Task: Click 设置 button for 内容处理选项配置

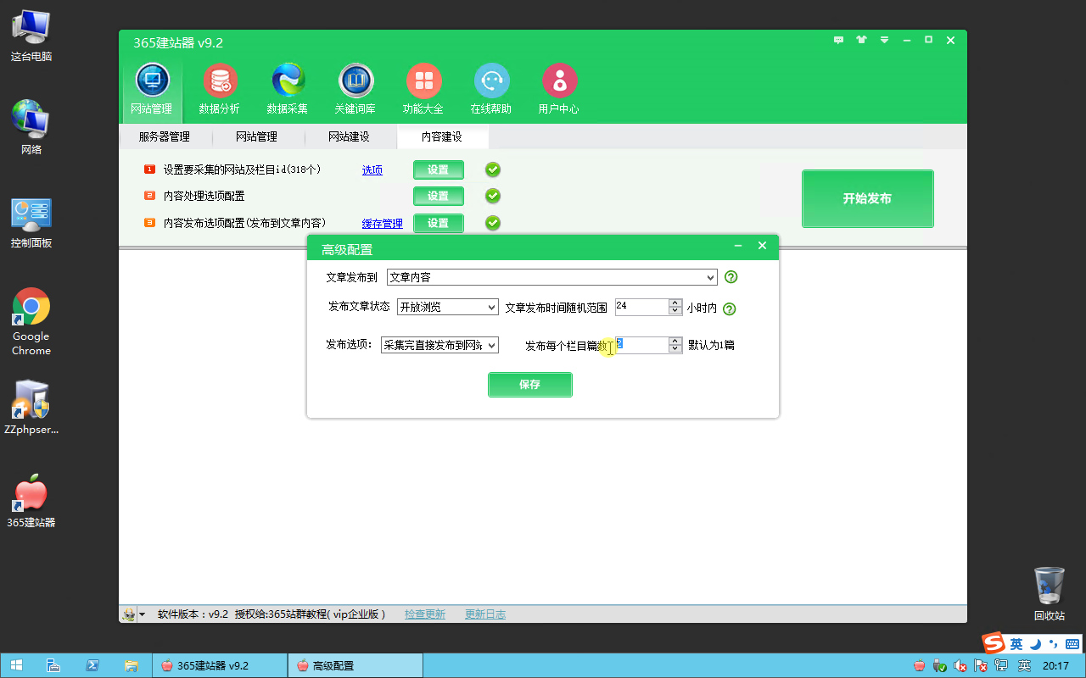Action: pos(439,196)
